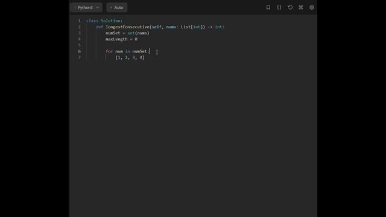The height and width of the screenshot is (217, 386).
Task: Reset code with the undo arrow icon
Action: click(x=290, y=7)
